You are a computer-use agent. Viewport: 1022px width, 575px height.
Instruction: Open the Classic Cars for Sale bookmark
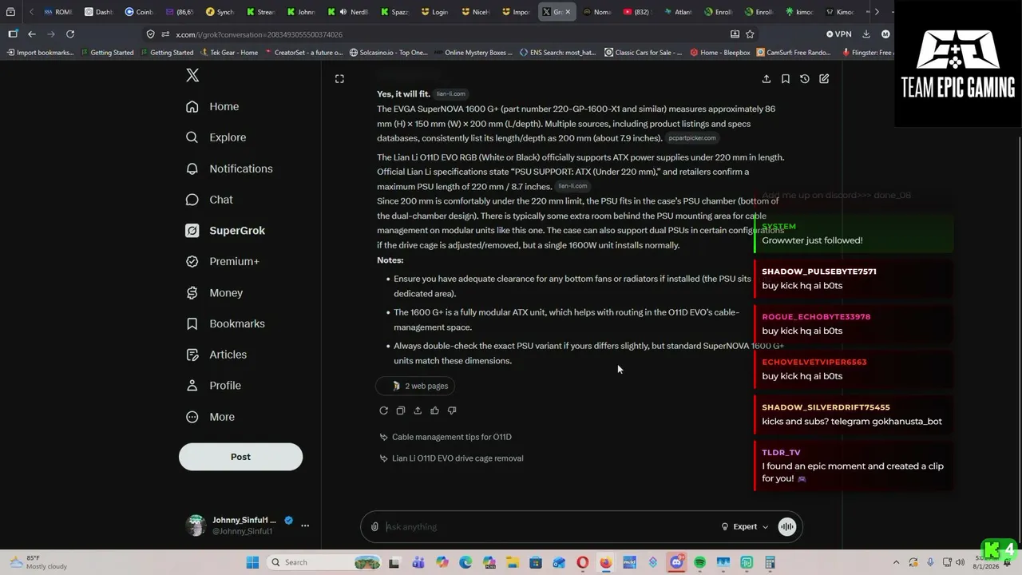click(644, 53)
